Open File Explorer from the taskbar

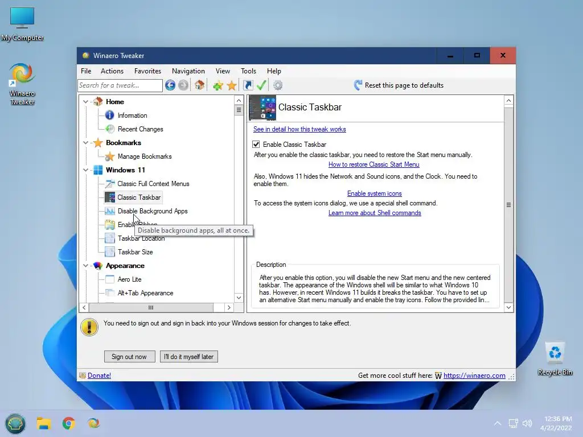coord(43,423)
